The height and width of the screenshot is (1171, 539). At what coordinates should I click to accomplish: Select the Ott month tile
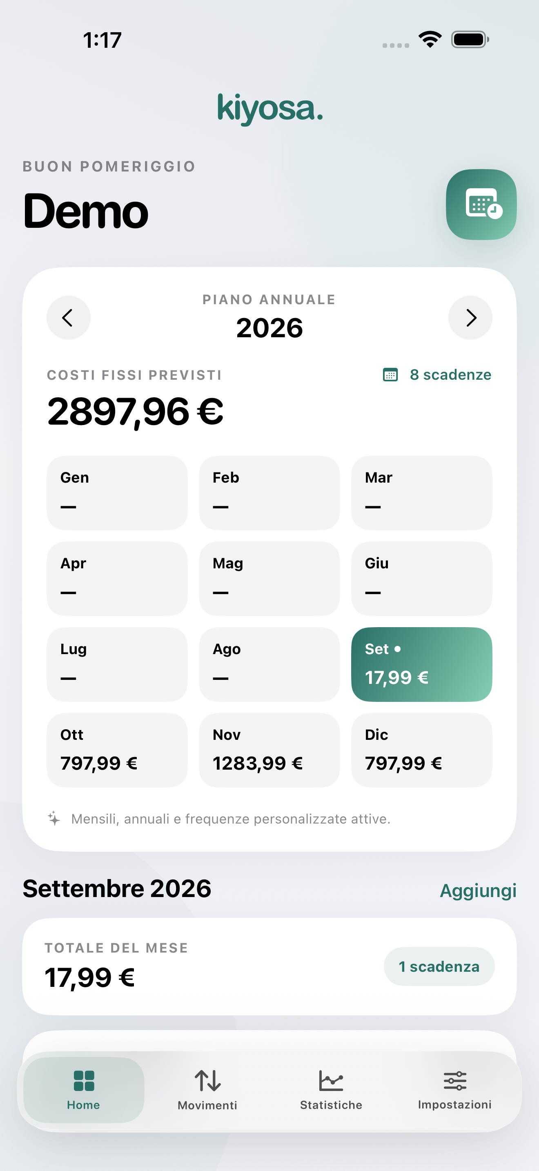[x=117, y=750]
